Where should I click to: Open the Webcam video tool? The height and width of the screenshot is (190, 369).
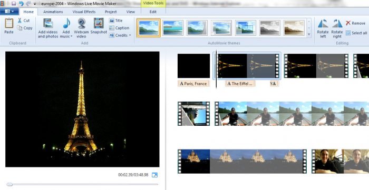pyautogui.click(x=81, y=23)
